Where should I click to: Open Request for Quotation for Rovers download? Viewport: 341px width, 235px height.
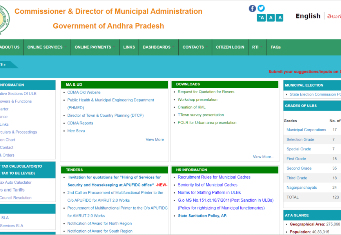tap(206, 92)
